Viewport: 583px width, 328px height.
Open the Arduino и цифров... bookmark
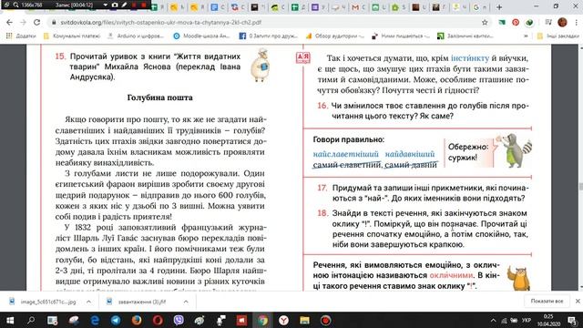tap(136, 36)
